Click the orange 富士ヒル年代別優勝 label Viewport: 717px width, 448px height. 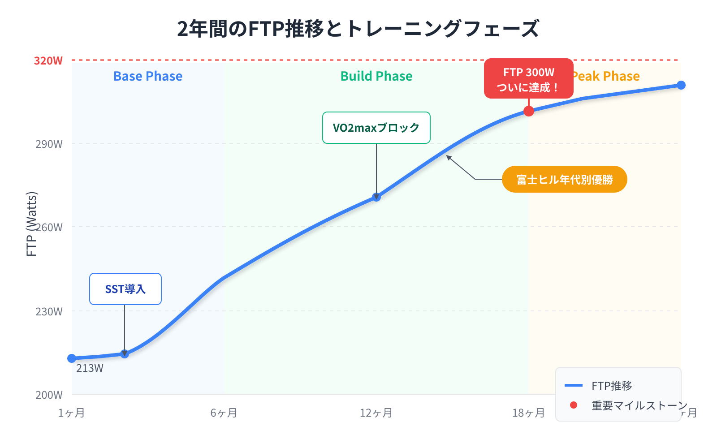pos(564,180)
